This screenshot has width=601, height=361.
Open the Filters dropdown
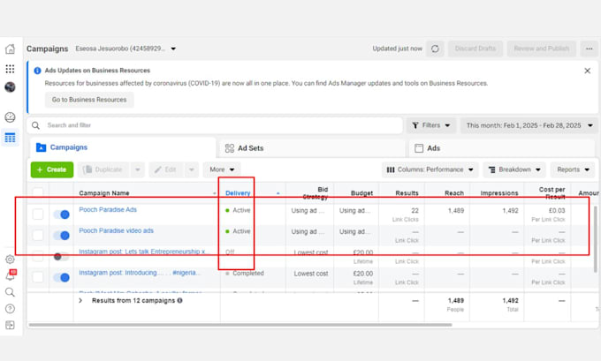coord(431,125)
